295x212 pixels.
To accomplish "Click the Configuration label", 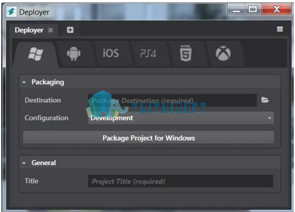I will 47,118.
